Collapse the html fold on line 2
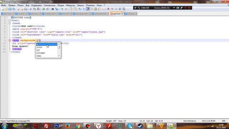 click(10, 20)
